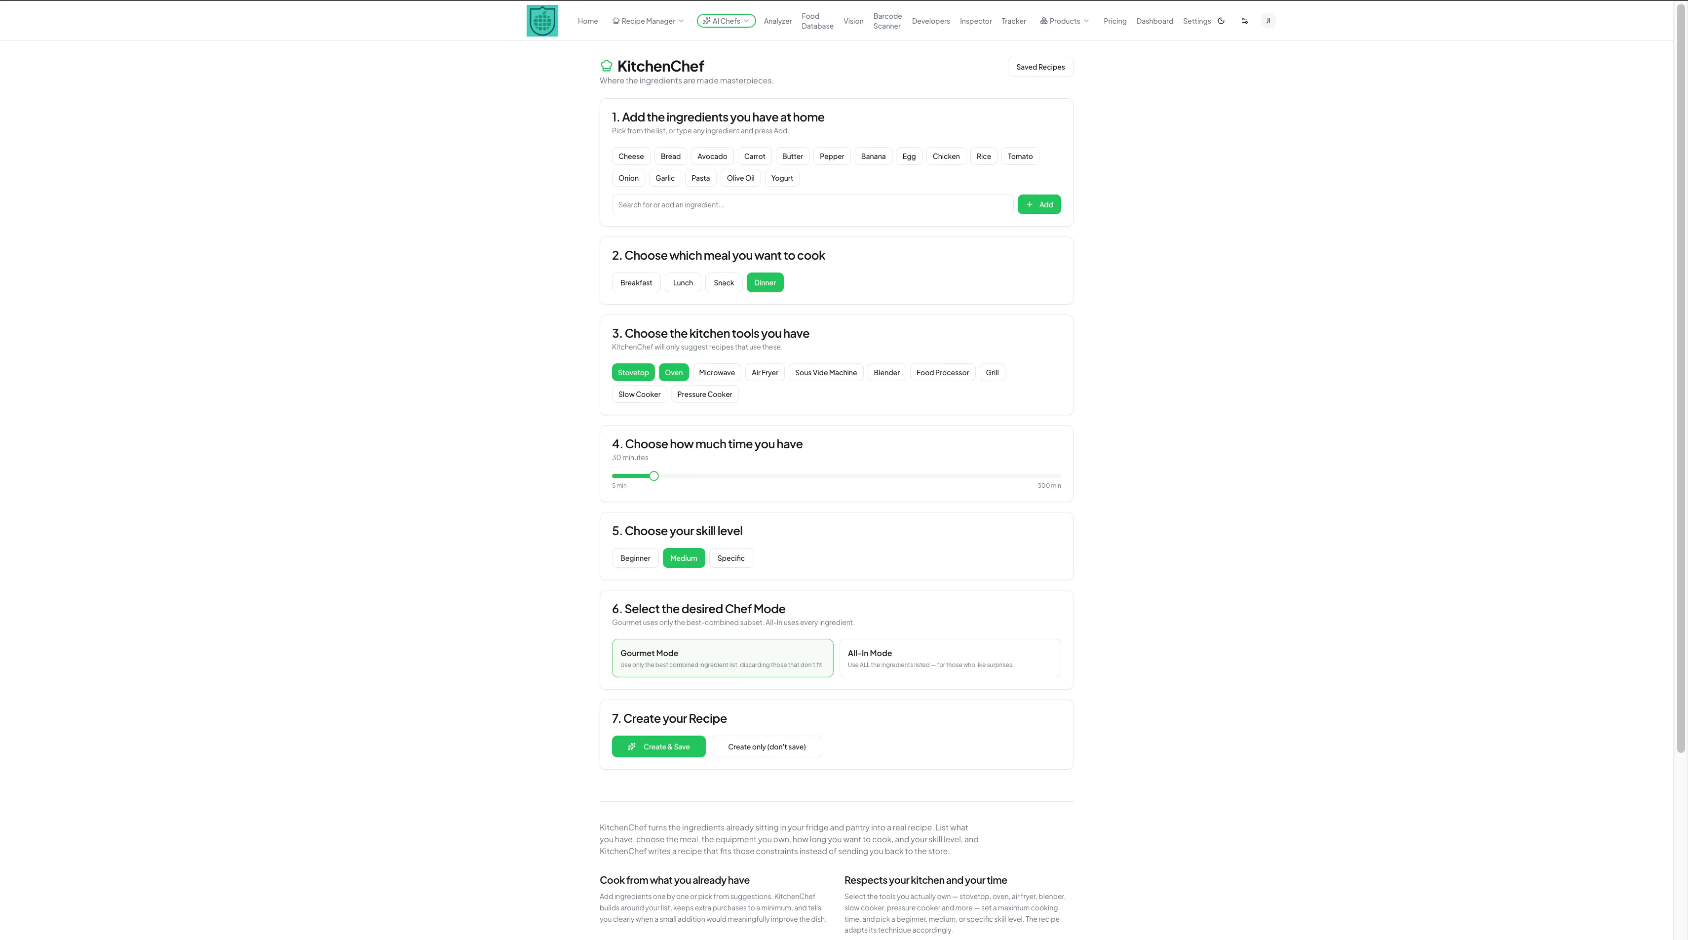The height and width of the screenshot is (940, 1688).
Task: Select the Avocado ingredient chip
Action: [712, 156]
